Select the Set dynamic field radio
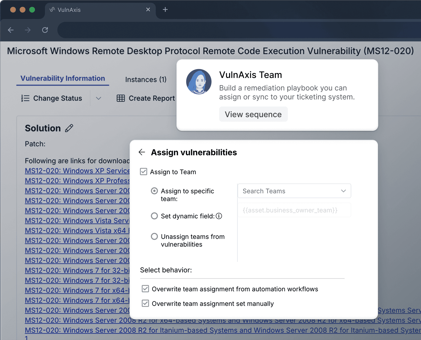Viewport: 421px width, 340px height. point(154,216)
